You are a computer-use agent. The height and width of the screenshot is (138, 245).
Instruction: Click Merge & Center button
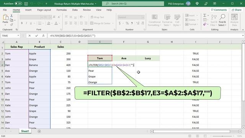[100, 23]
